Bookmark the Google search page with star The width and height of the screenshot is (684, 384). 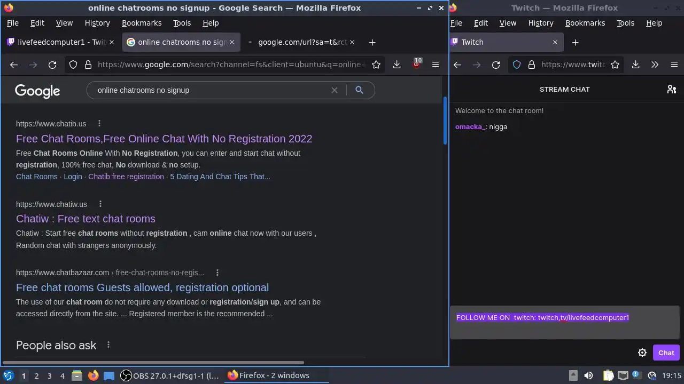[376, 65]
